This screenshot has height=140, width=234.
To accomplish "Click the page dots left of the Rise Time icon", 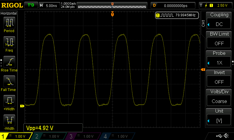I will 1,63.
